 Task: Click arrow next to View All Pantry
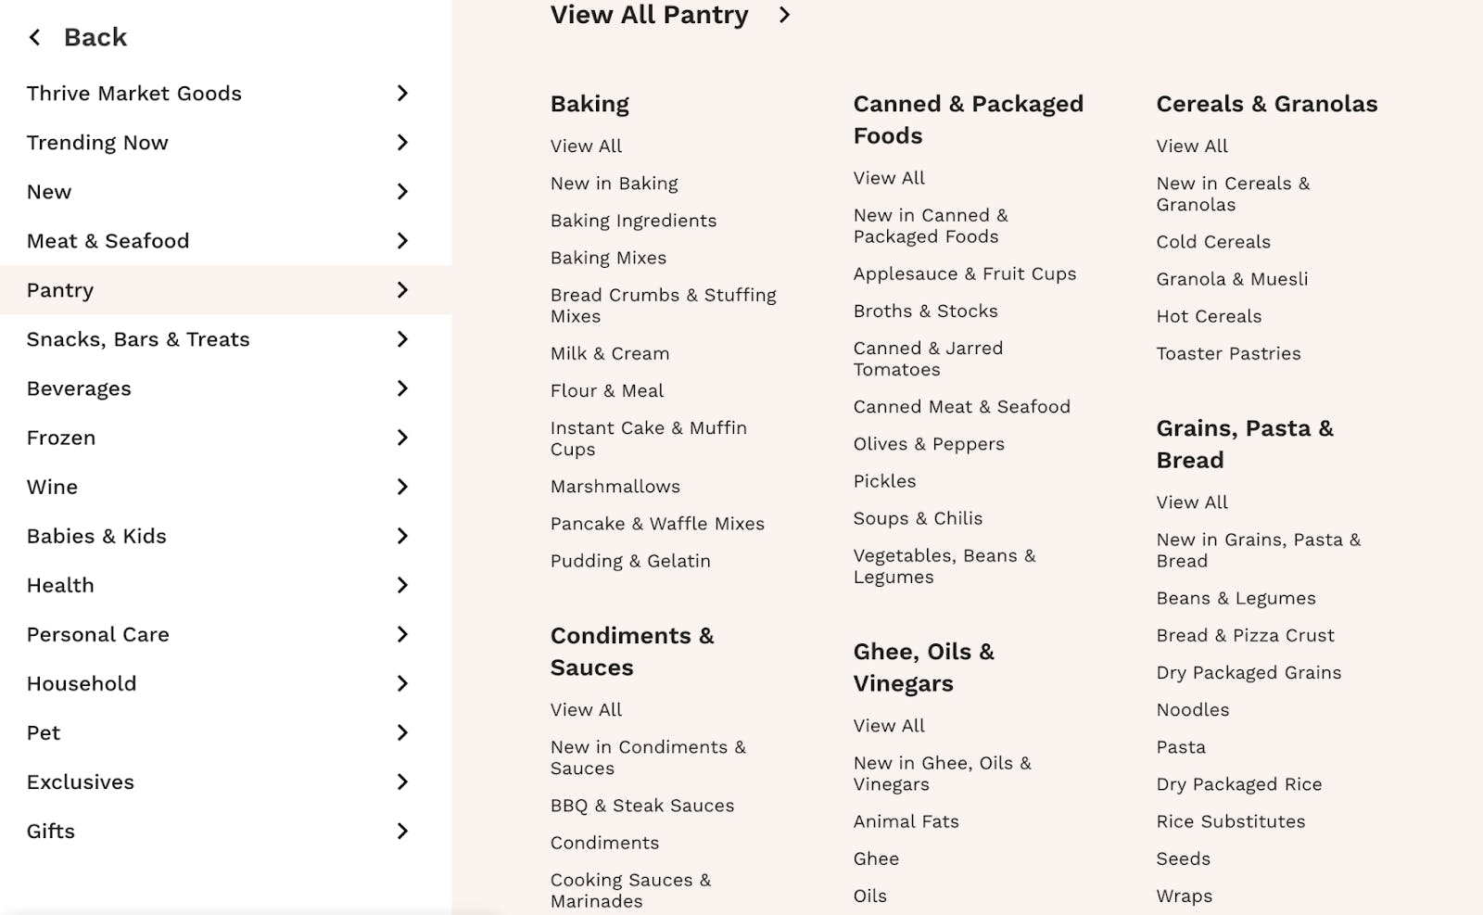[784, 15]
